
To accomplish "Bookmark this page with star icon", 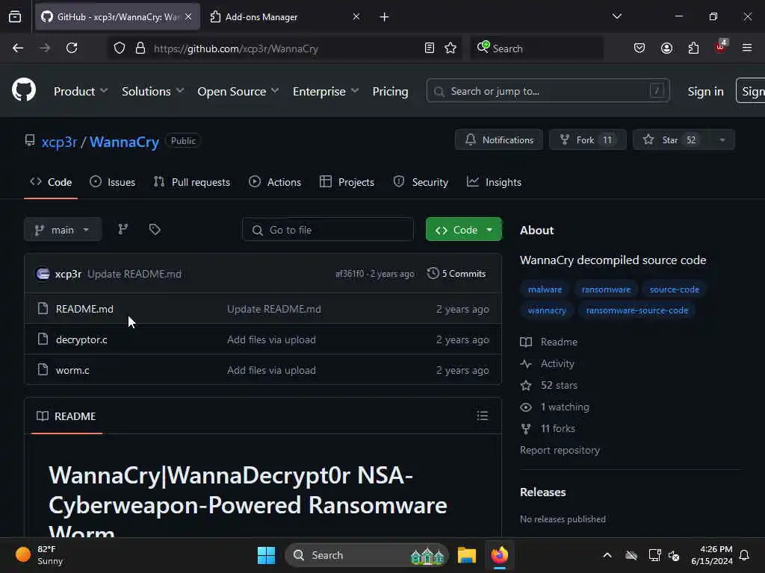I will pos(450,48).
